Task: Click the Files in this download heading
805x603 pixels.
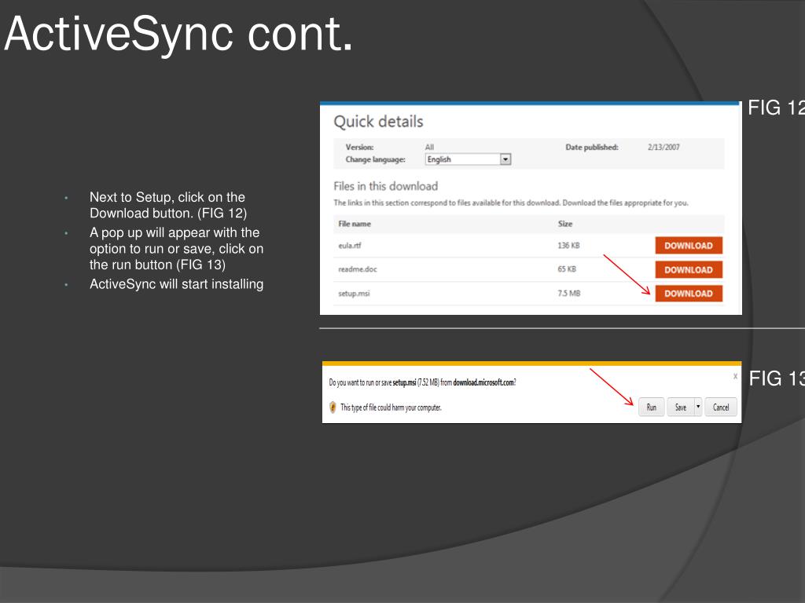Action: click(x=385, y=186)
